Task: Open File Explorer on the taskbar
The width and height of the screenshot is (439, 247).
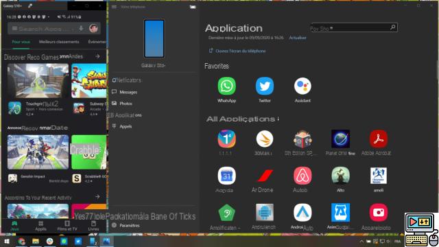Action: pyautogui.click(x=36, y=241)
